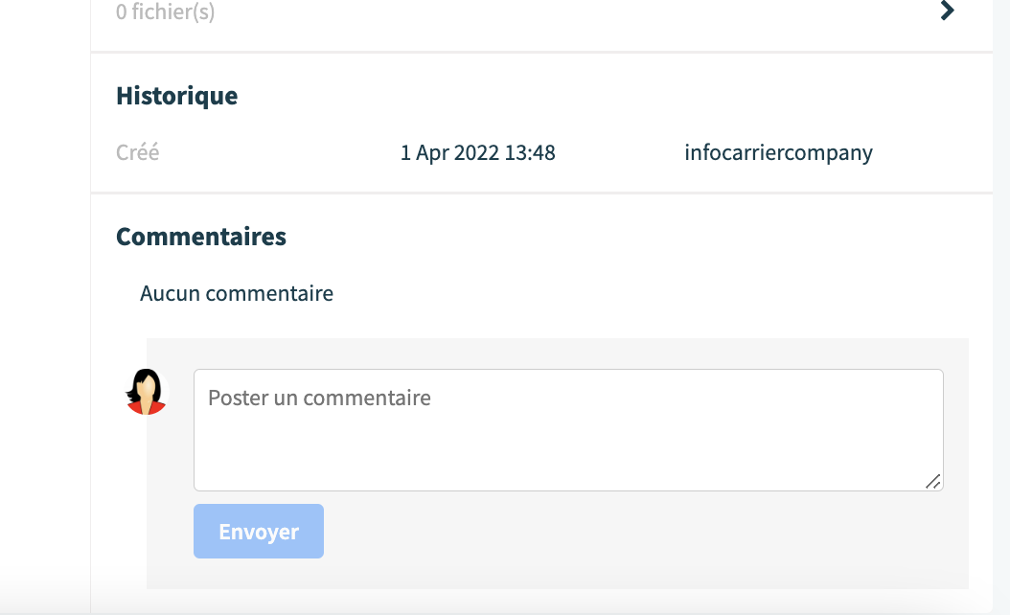Click the Commentaires section heading
The image size is (1010, 615).
point(201,237)
